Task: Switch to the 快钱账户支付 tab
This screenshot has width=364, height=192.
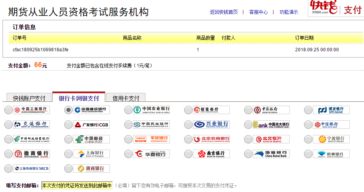Action: (x=29, y=98)
